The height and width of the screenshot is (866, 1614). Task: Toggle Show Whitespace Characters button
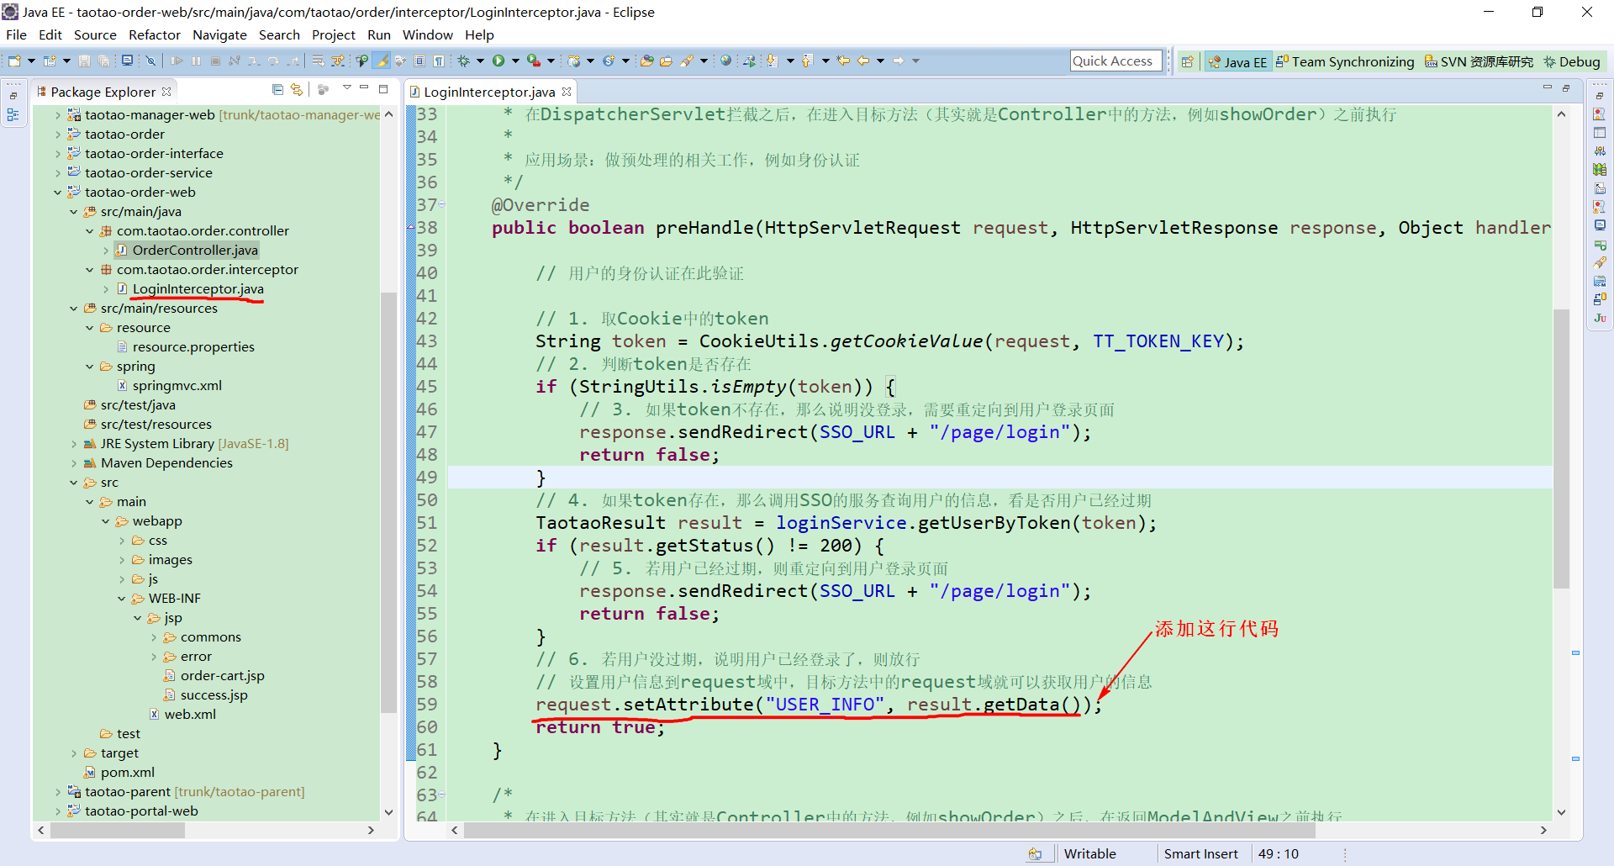(438, 61)
